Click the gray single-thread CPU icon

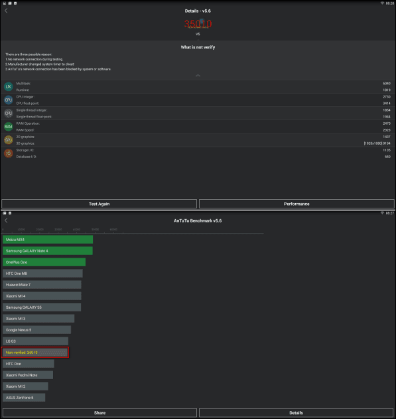tap(8, 114)
